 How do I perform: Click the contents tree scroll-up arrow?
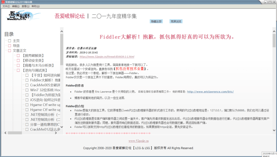[x=62, y=32]
